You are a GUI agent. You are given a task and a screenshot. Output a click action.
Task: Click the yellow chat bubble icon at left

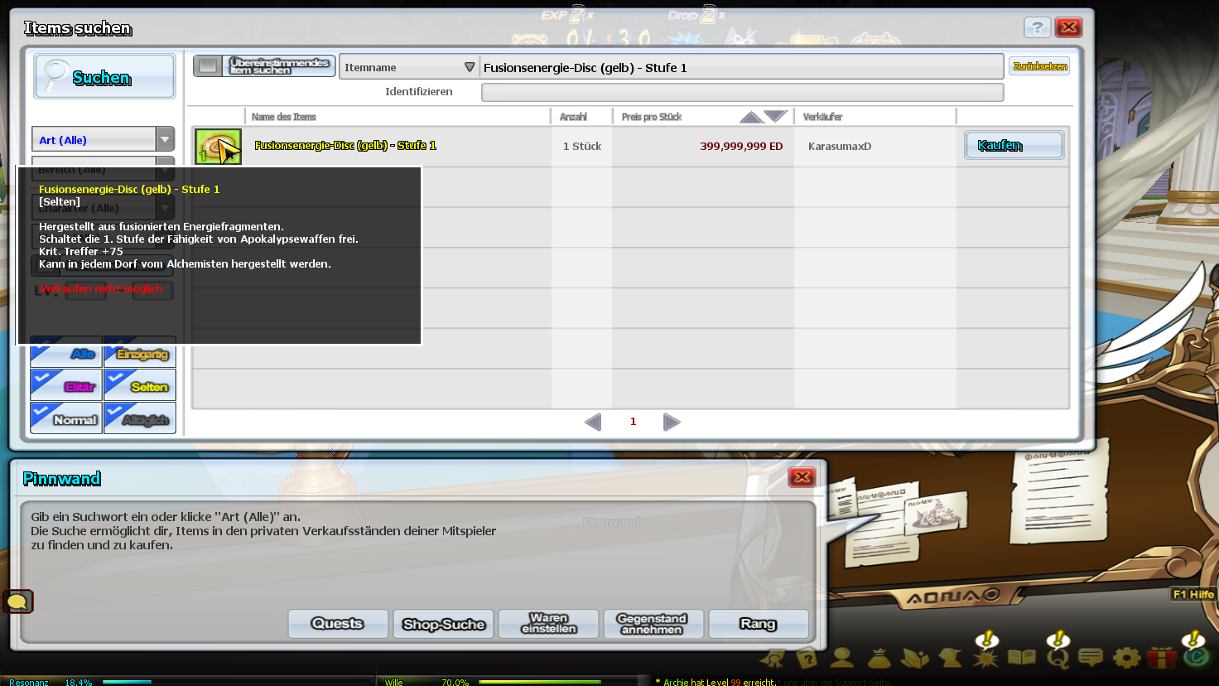17,601
